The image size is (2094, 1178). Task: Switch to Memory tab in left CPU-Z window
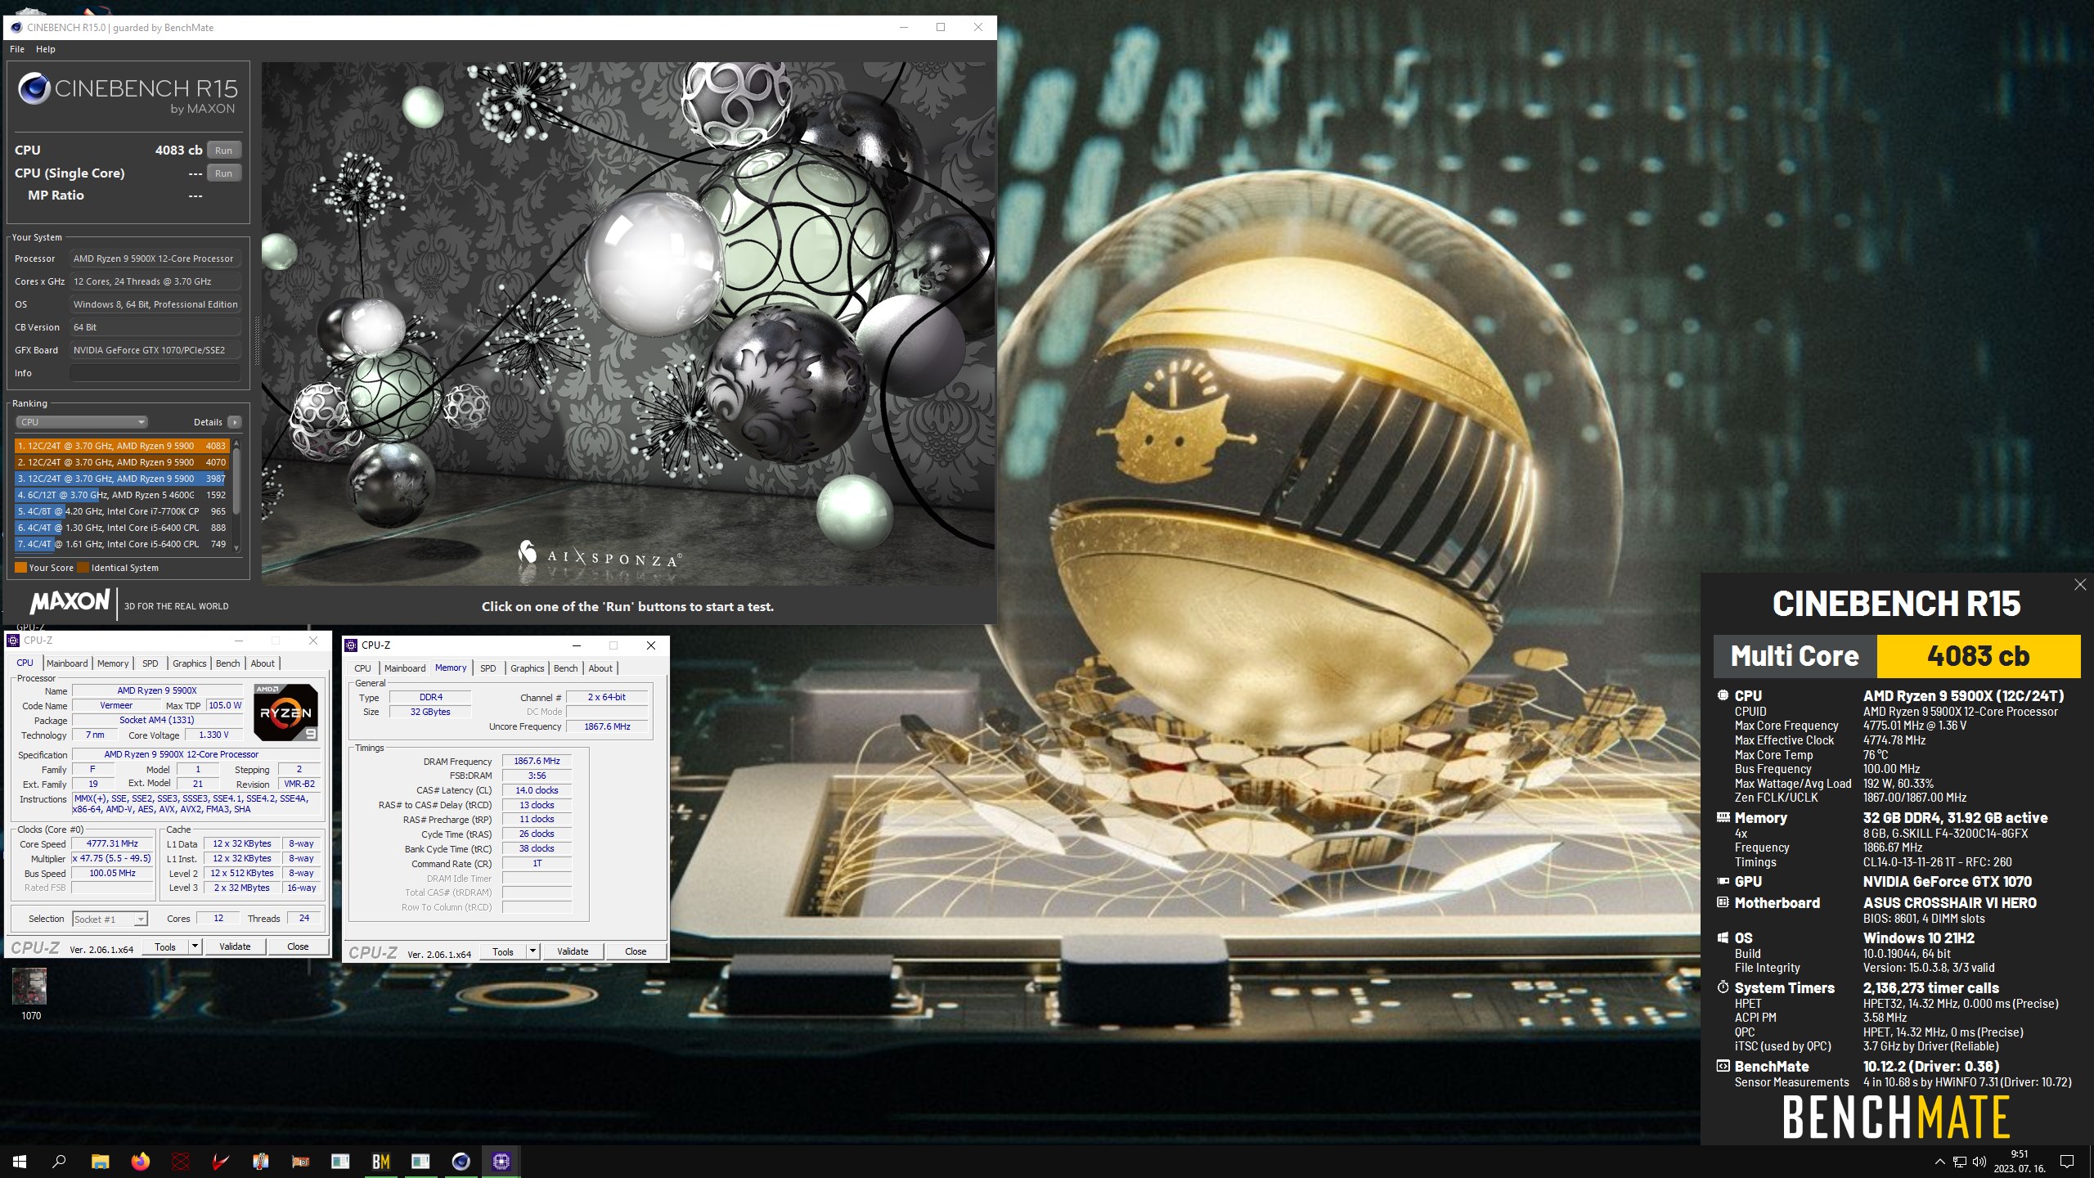(x=113, y=663)
